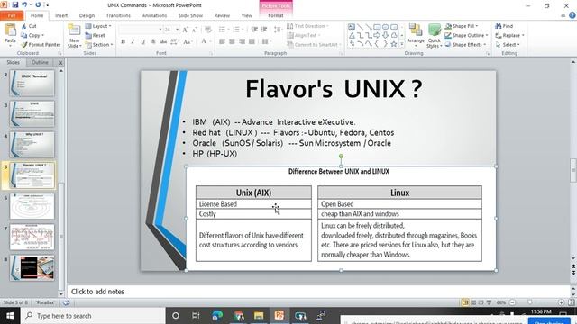Viewport: 577px width, 324px height.
Task: Click the Fit slide to window icon
Action: point(571,302)
